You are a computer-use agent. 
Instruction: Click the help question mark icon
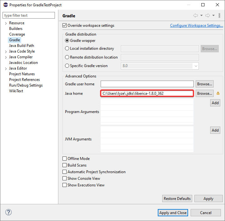(x=9, y=212)
